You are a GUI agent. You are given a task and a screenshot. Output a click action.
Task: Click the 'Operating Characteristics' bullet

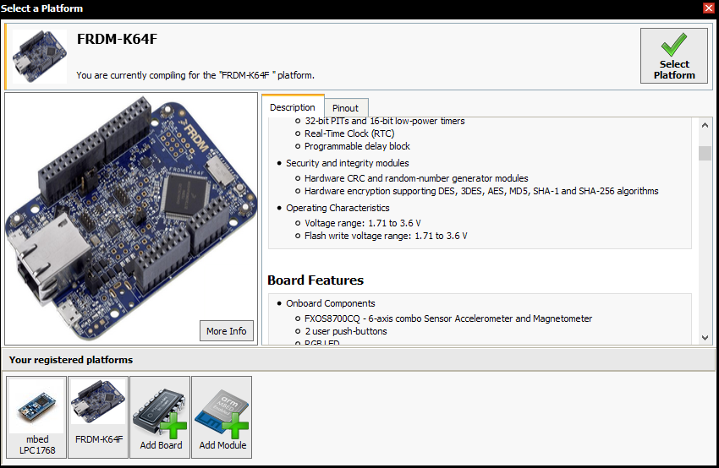[x=338, y=208]
